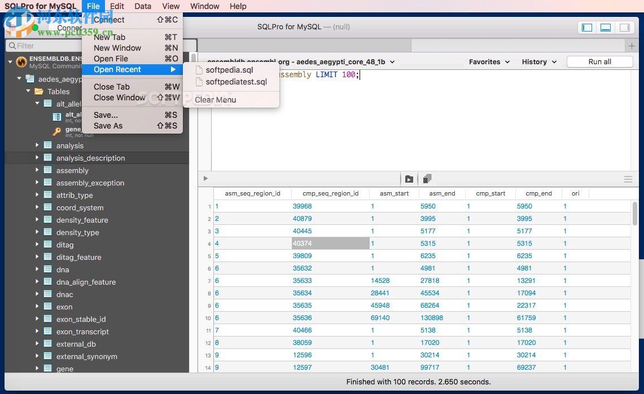Image resolution: width=644 pixels, height=394 pixels.
Task: Open the export folder icon above results
Action: [x=409, y=178]
